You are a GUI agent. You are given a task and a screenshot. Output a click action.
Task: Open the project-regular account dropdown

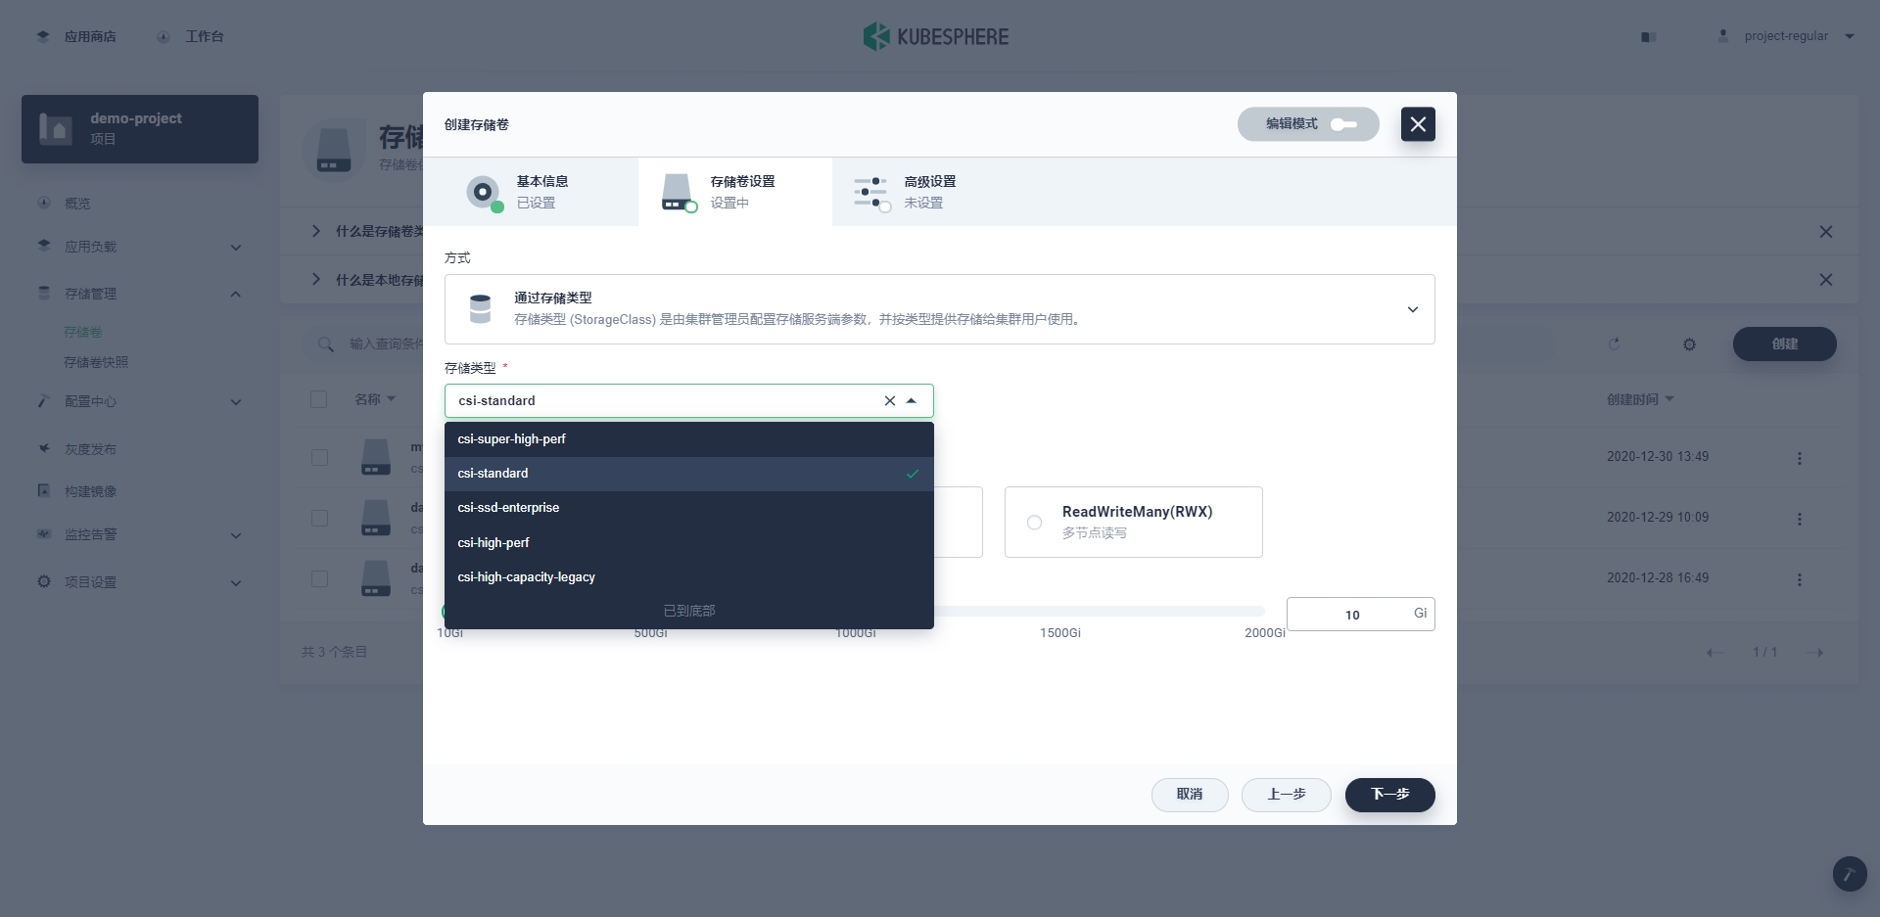coord(1786,36)
